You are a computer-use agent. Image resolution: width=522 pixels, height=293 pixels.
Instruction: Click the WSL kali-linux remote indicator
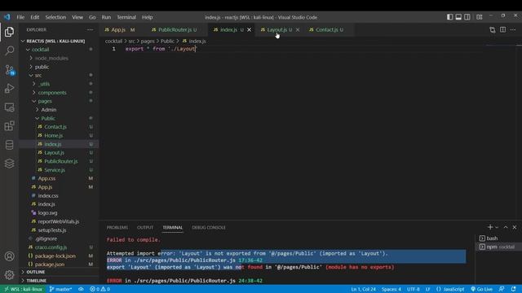(24, 289)
